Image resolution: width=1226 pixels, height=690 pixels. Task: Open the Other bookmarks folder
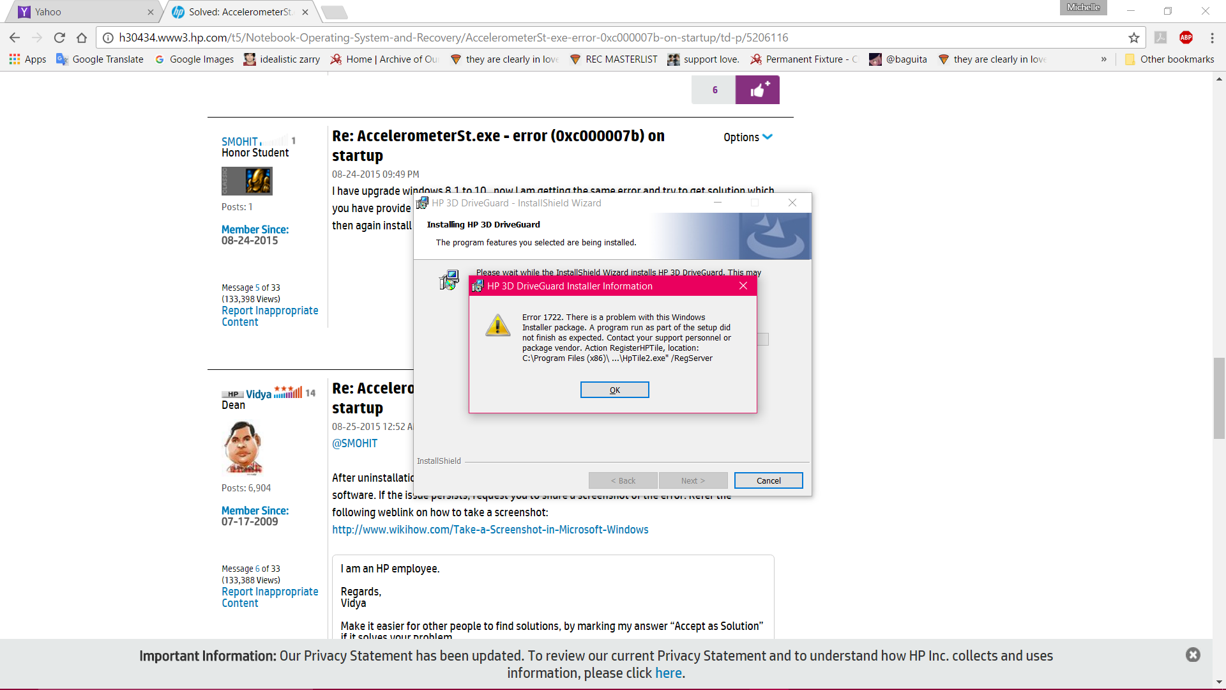click(x=1169, y=59)
